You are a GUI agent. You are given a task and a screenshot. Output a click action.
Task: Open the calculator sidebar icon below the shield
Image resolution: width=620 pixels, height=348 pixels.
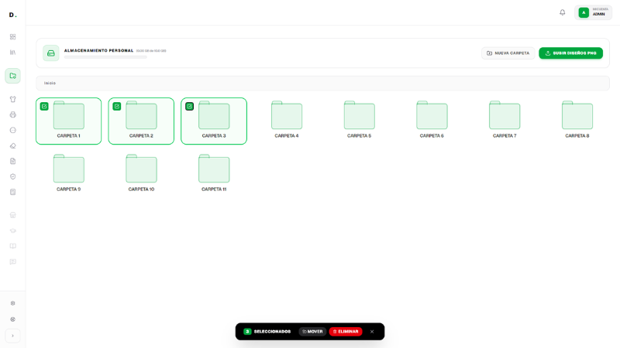click(12, 192)
